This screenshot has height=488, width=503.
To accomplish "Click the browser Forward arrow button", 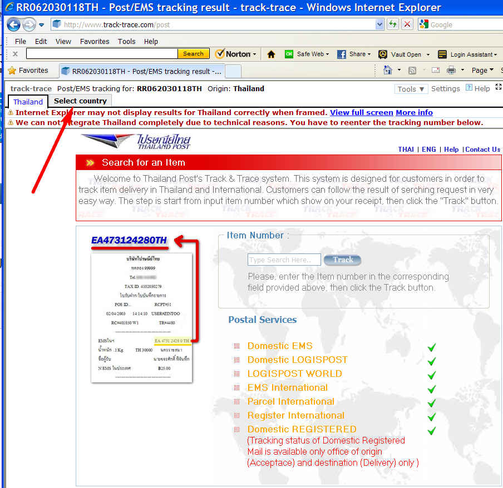I will [29, 24].
